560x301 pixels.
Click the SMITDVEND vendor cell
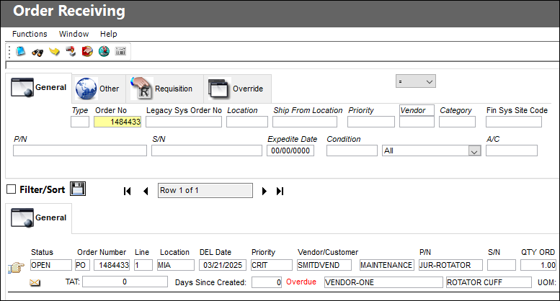(x=324, y=265)
